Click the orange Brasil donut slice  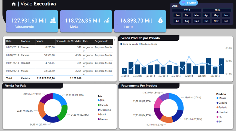coord(41,110)
